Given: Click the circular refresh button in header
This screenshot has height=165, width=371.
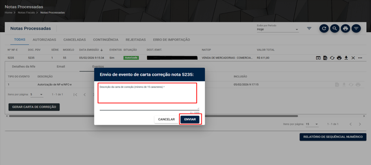Looking at the screenshot, I should point(324,29).
